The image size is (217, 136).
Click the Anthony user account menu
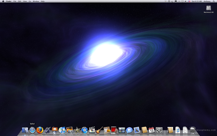coord(207,1)
